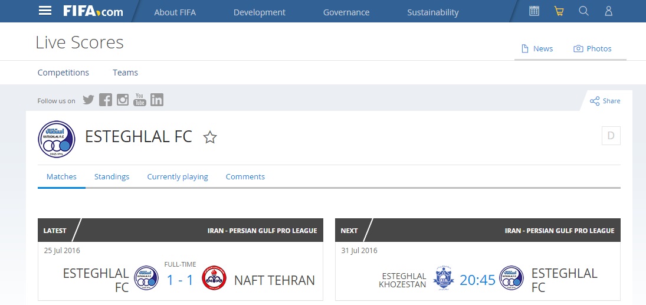This screenshot has width=646, height=305.
Task: Open the Facebook icon
Action: (x=106, y=100)
